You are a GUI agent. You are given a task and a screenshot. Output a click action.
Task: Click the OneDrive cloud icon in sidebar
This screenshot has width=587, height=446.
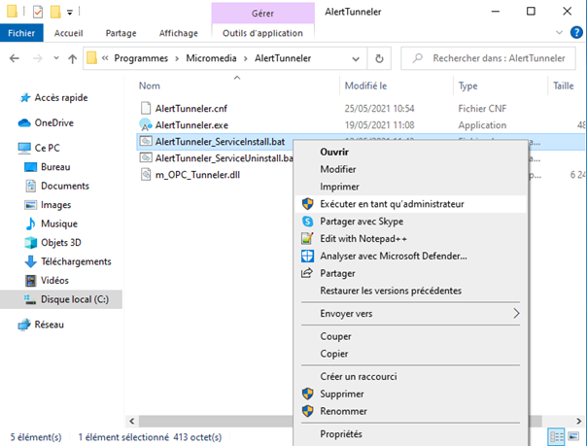(x=25, y=123)
